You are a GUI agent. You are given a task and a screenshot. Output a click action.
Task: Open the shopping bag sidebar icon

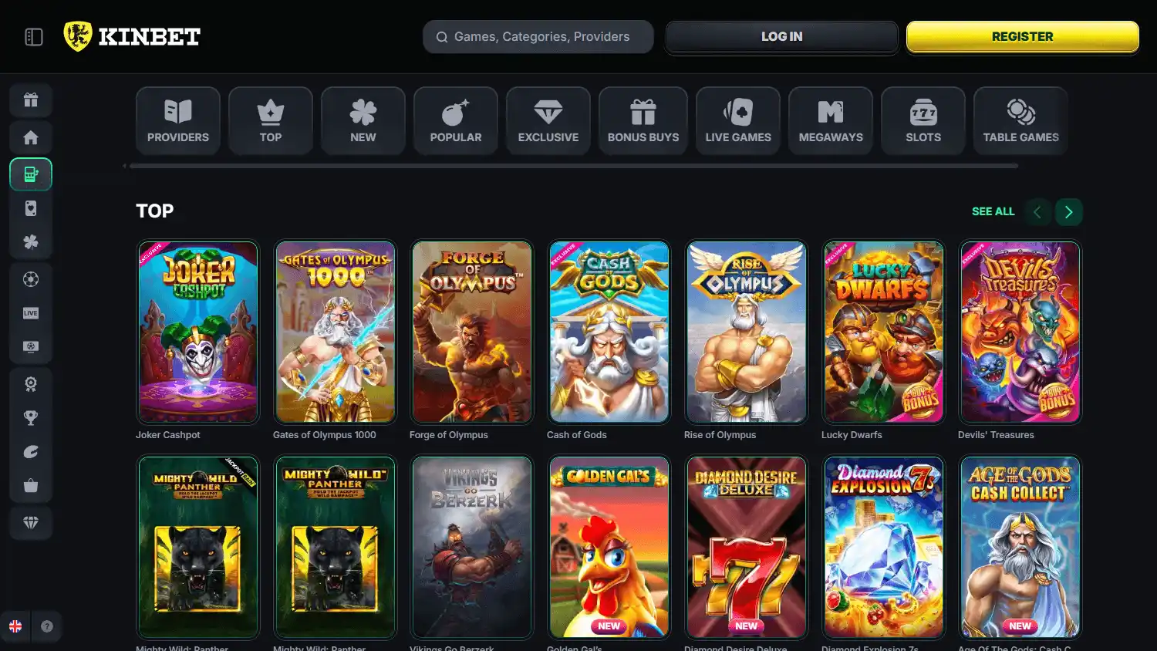pyautogui.click(x=31, y=486)
